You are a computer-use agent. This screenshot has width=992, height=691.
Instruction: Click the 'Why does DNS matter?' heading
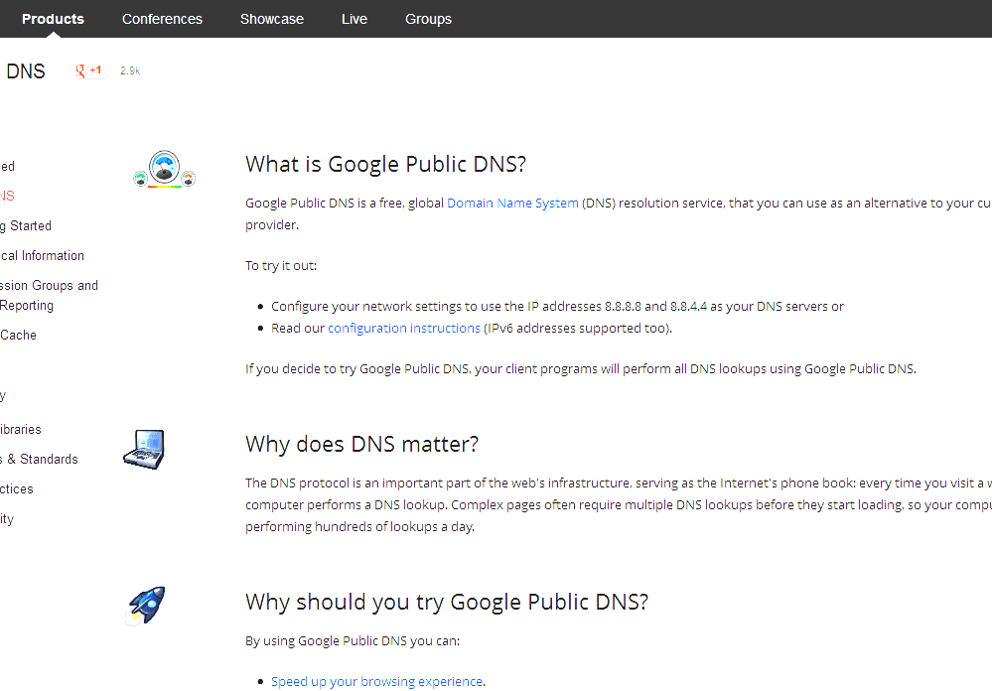pos(361,444)
